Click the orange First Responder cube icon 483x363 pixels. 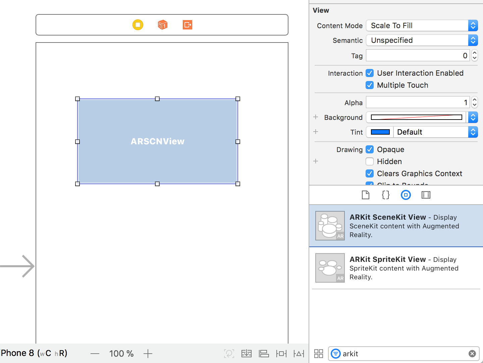(x=163, y=25)
